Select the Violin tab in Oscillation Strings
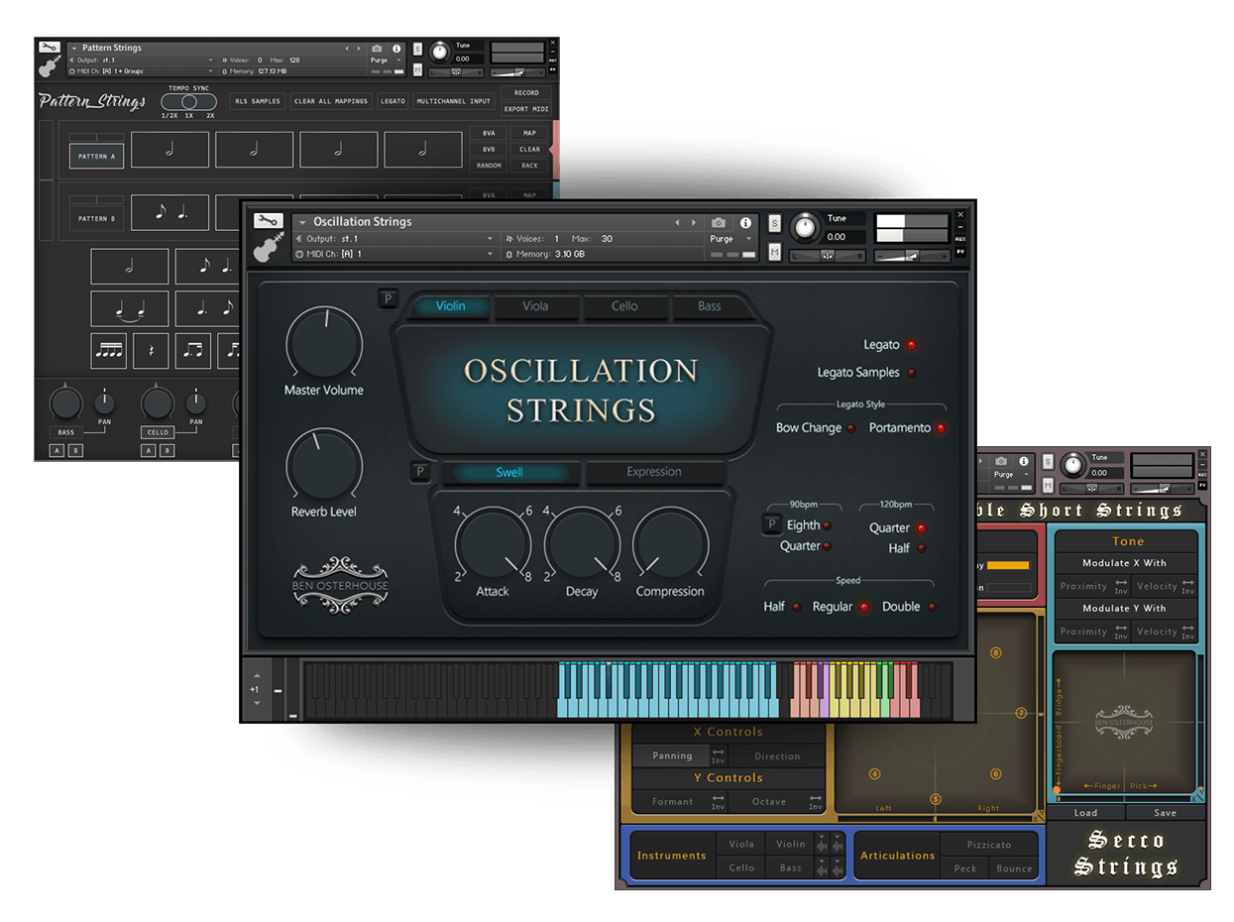Screen dimensions: 1234x922 [451, 306]
